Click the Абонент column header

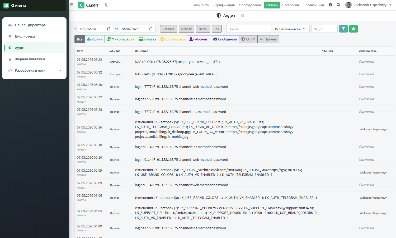click(327, 51)
